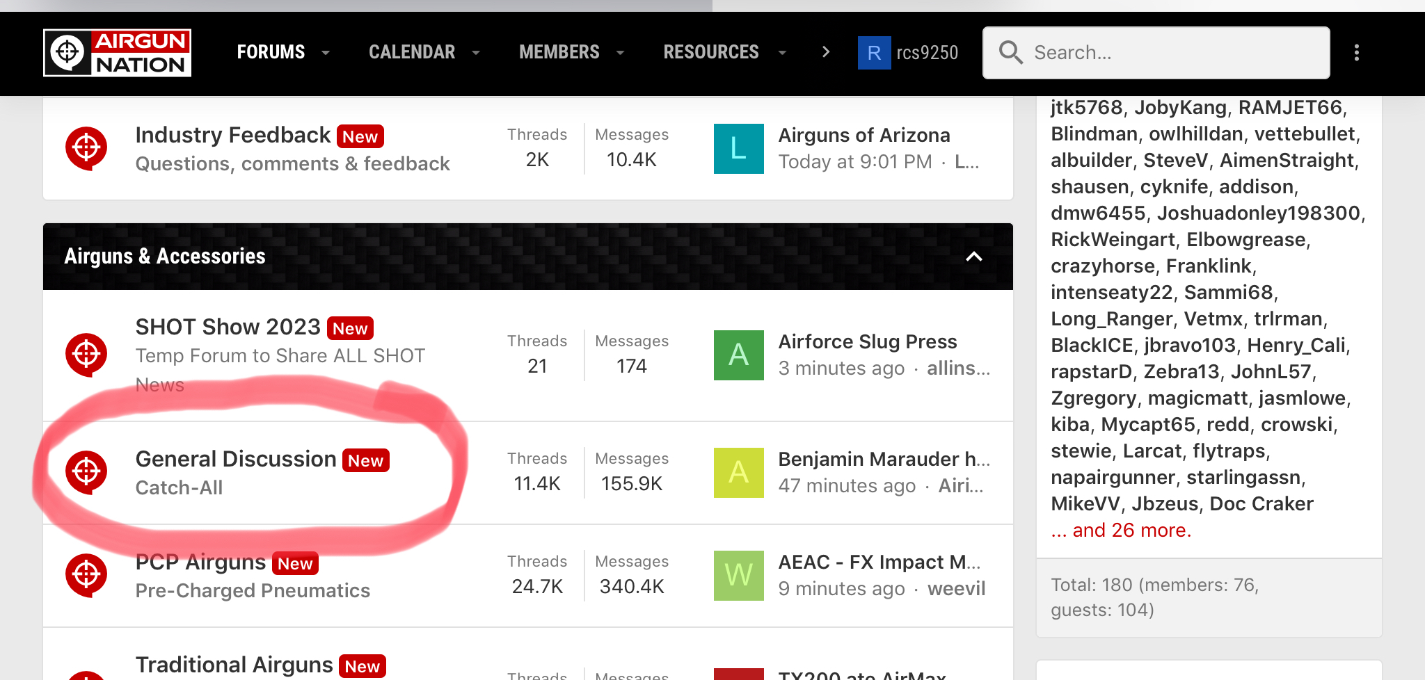
Task: Open online member Long_Ranger profile
Action: click(1111, 318)
